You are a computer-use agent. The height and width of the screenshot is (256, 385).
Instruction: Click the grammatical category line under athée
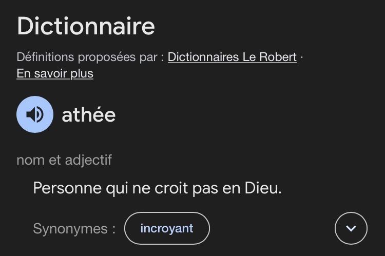[64, 160]
